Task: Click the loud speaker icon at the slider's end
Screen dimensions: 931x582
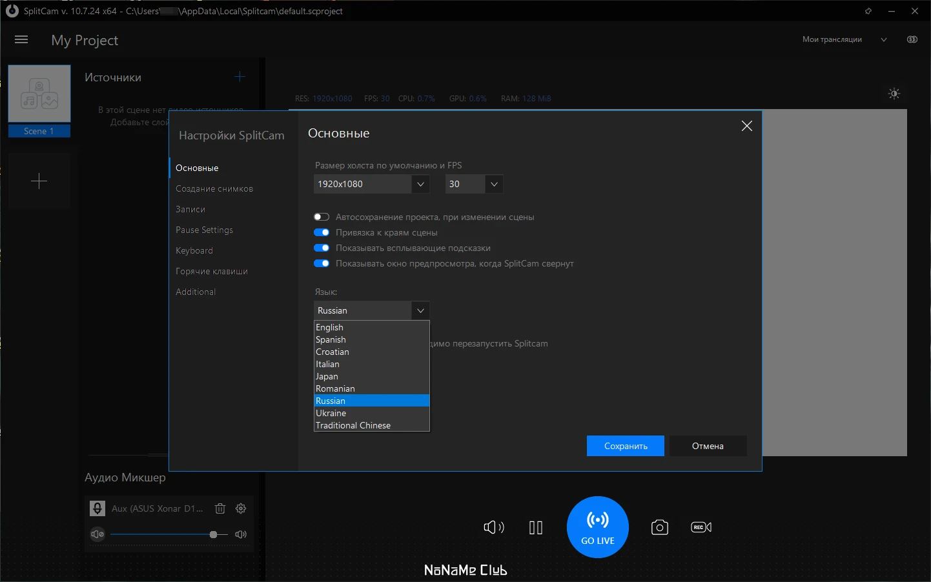Action: click(x=241, y=534)
